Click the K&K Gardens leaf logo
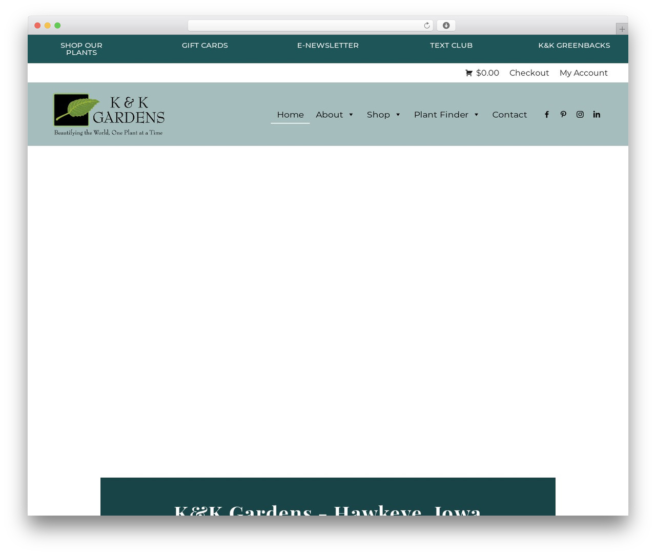The width and height of the screenshot is (656, 555). point(109,115)
